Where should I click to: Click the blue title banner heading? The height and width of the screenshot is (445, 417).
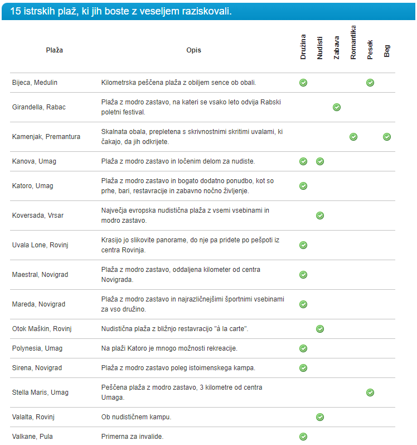pos(120,11)
